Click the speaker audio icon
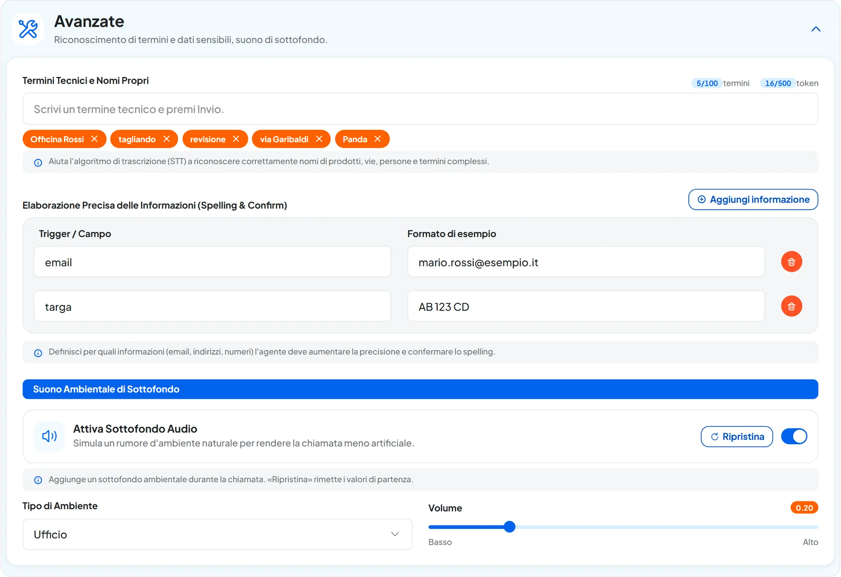Image resolution: width=841 pixels, height=577 pixels. pyautogui.click(x=49, y=436)
